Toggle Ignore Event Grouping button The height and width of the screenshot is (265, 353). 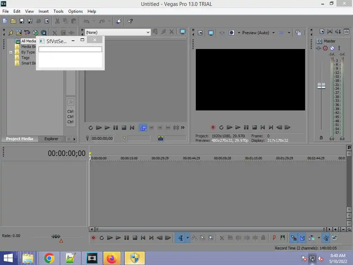point(334,238)
